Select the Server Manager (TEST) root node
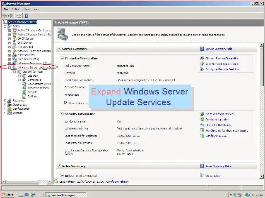 pyautogui.click(x=22, y=22)
